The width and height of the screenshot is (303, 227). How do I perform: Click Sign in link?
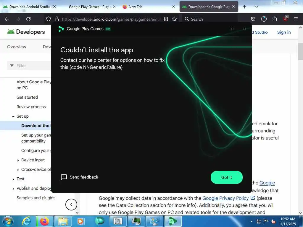click(x=284, y=32)
